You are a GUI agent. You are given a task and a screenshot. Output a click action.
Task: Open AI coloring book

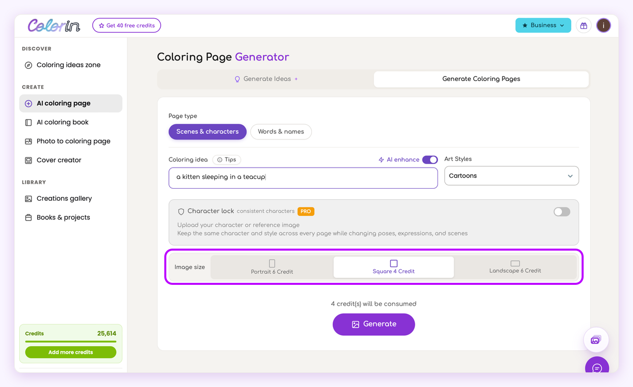71,122
